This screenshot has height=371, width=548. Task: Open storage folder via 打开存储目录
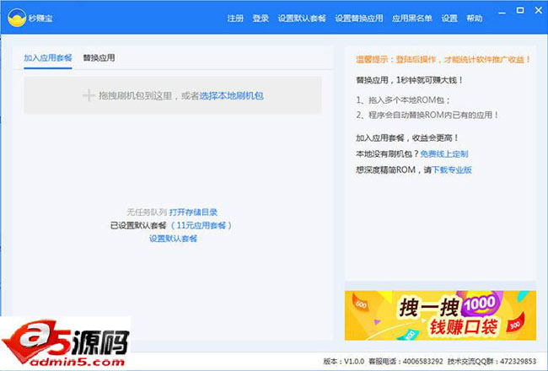coord(193,212)
